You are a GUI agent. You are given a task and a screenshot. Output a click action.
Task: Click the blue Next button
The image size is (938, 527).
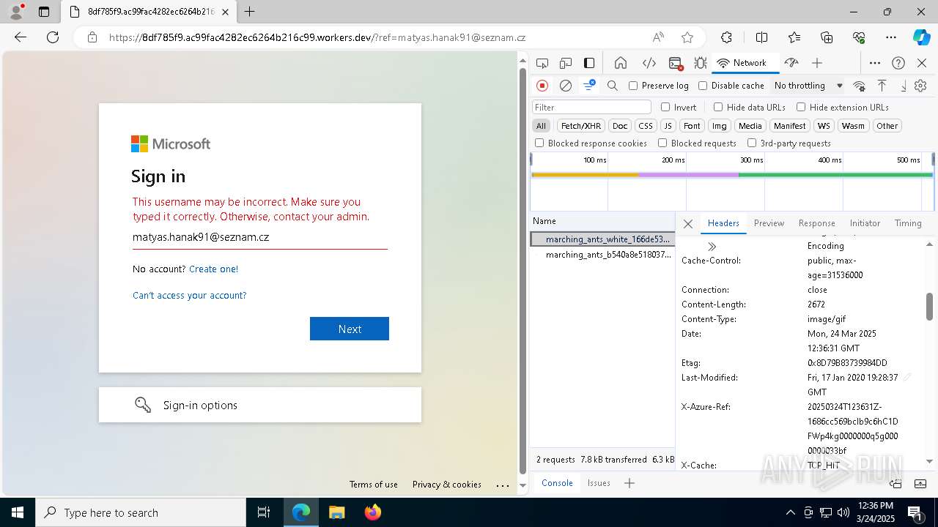click(x=350, y=329)
